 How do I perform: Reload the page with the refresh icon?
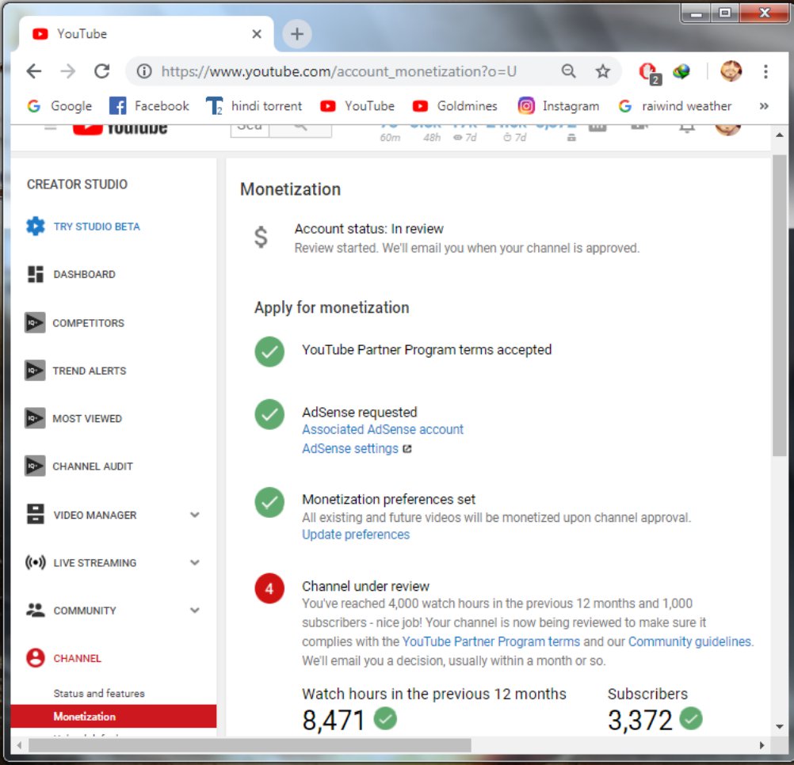(102, 71)
